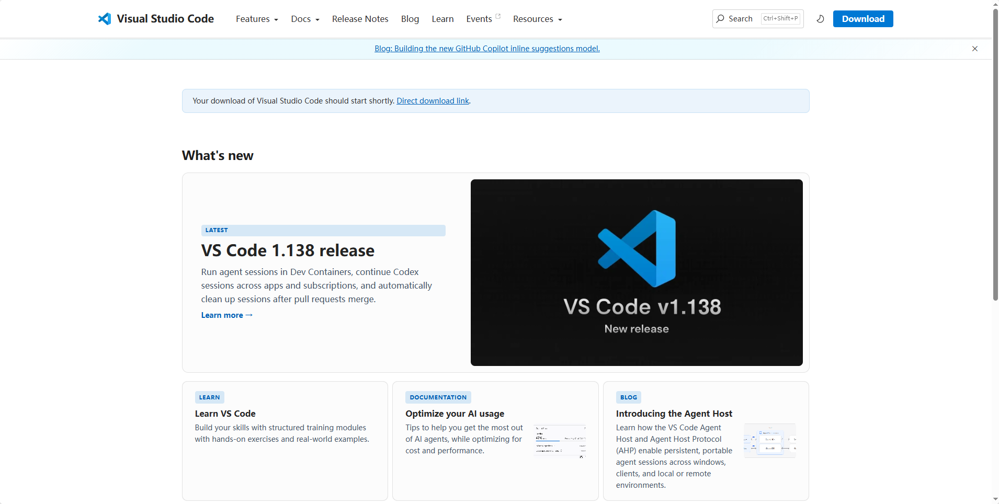This screenshot has height=504, width=999.
Task: Click the BLOG tag label
Action: [x=629, y=397]
